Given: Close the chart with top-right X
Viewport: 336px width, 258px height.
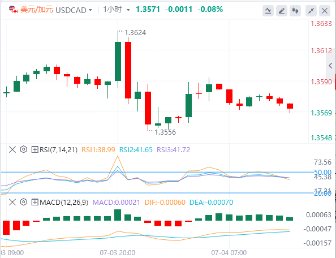Looking at the screenshot, I should pyautogui.click(x=325, y=11).
